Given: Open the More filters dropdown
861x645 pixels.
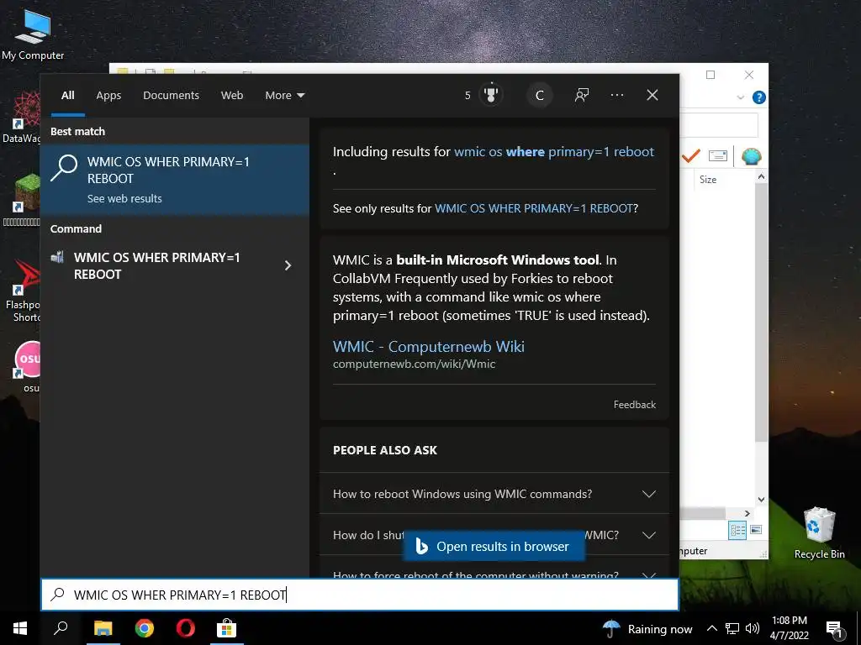Looking at the screenshot, I should 284,96.
